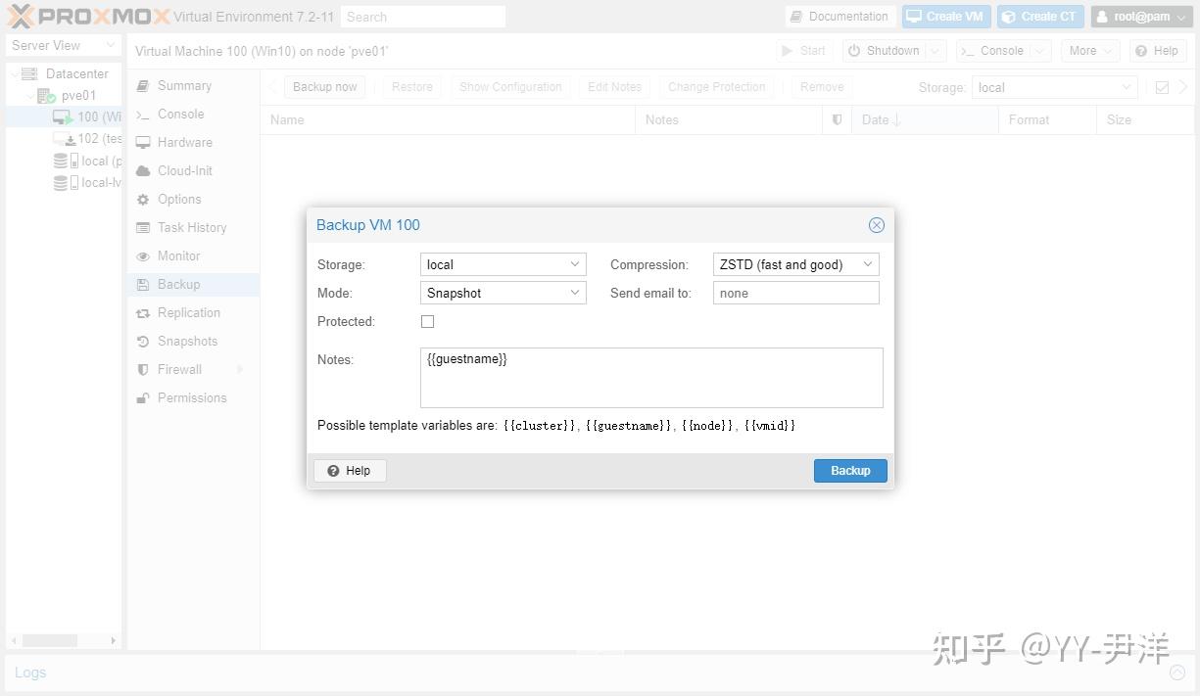
Task: Click the shield icon in the column header
Action: coord(836,119)
